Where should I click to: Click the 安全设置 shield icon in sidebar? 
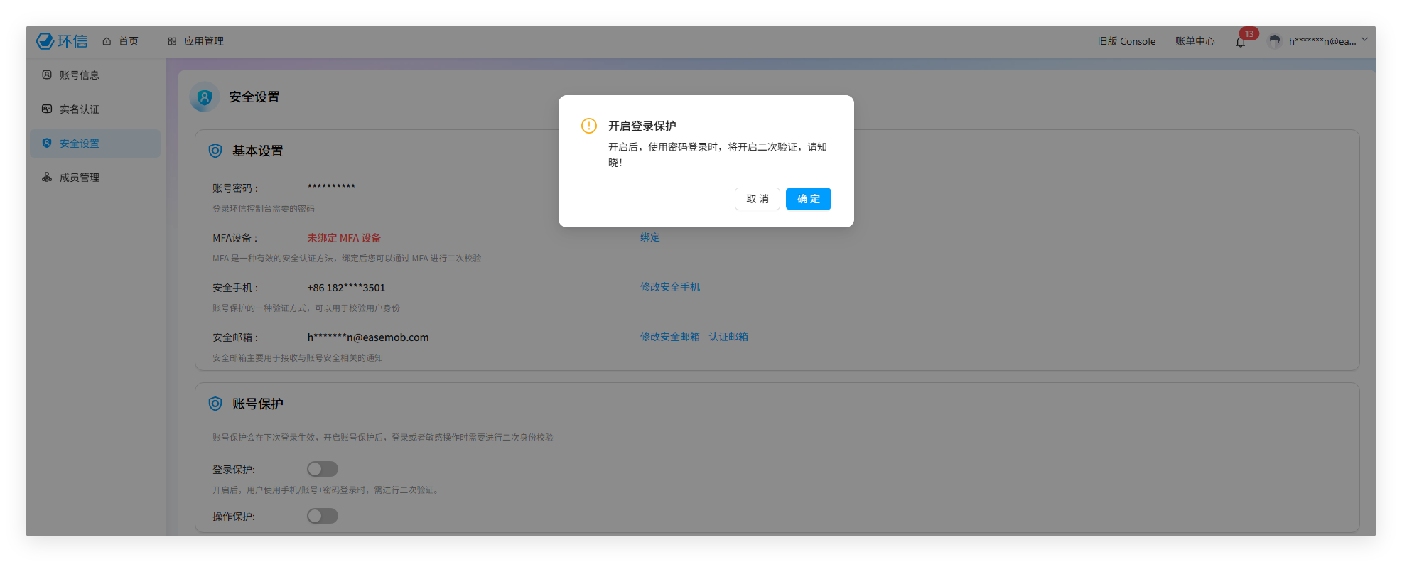47,143
